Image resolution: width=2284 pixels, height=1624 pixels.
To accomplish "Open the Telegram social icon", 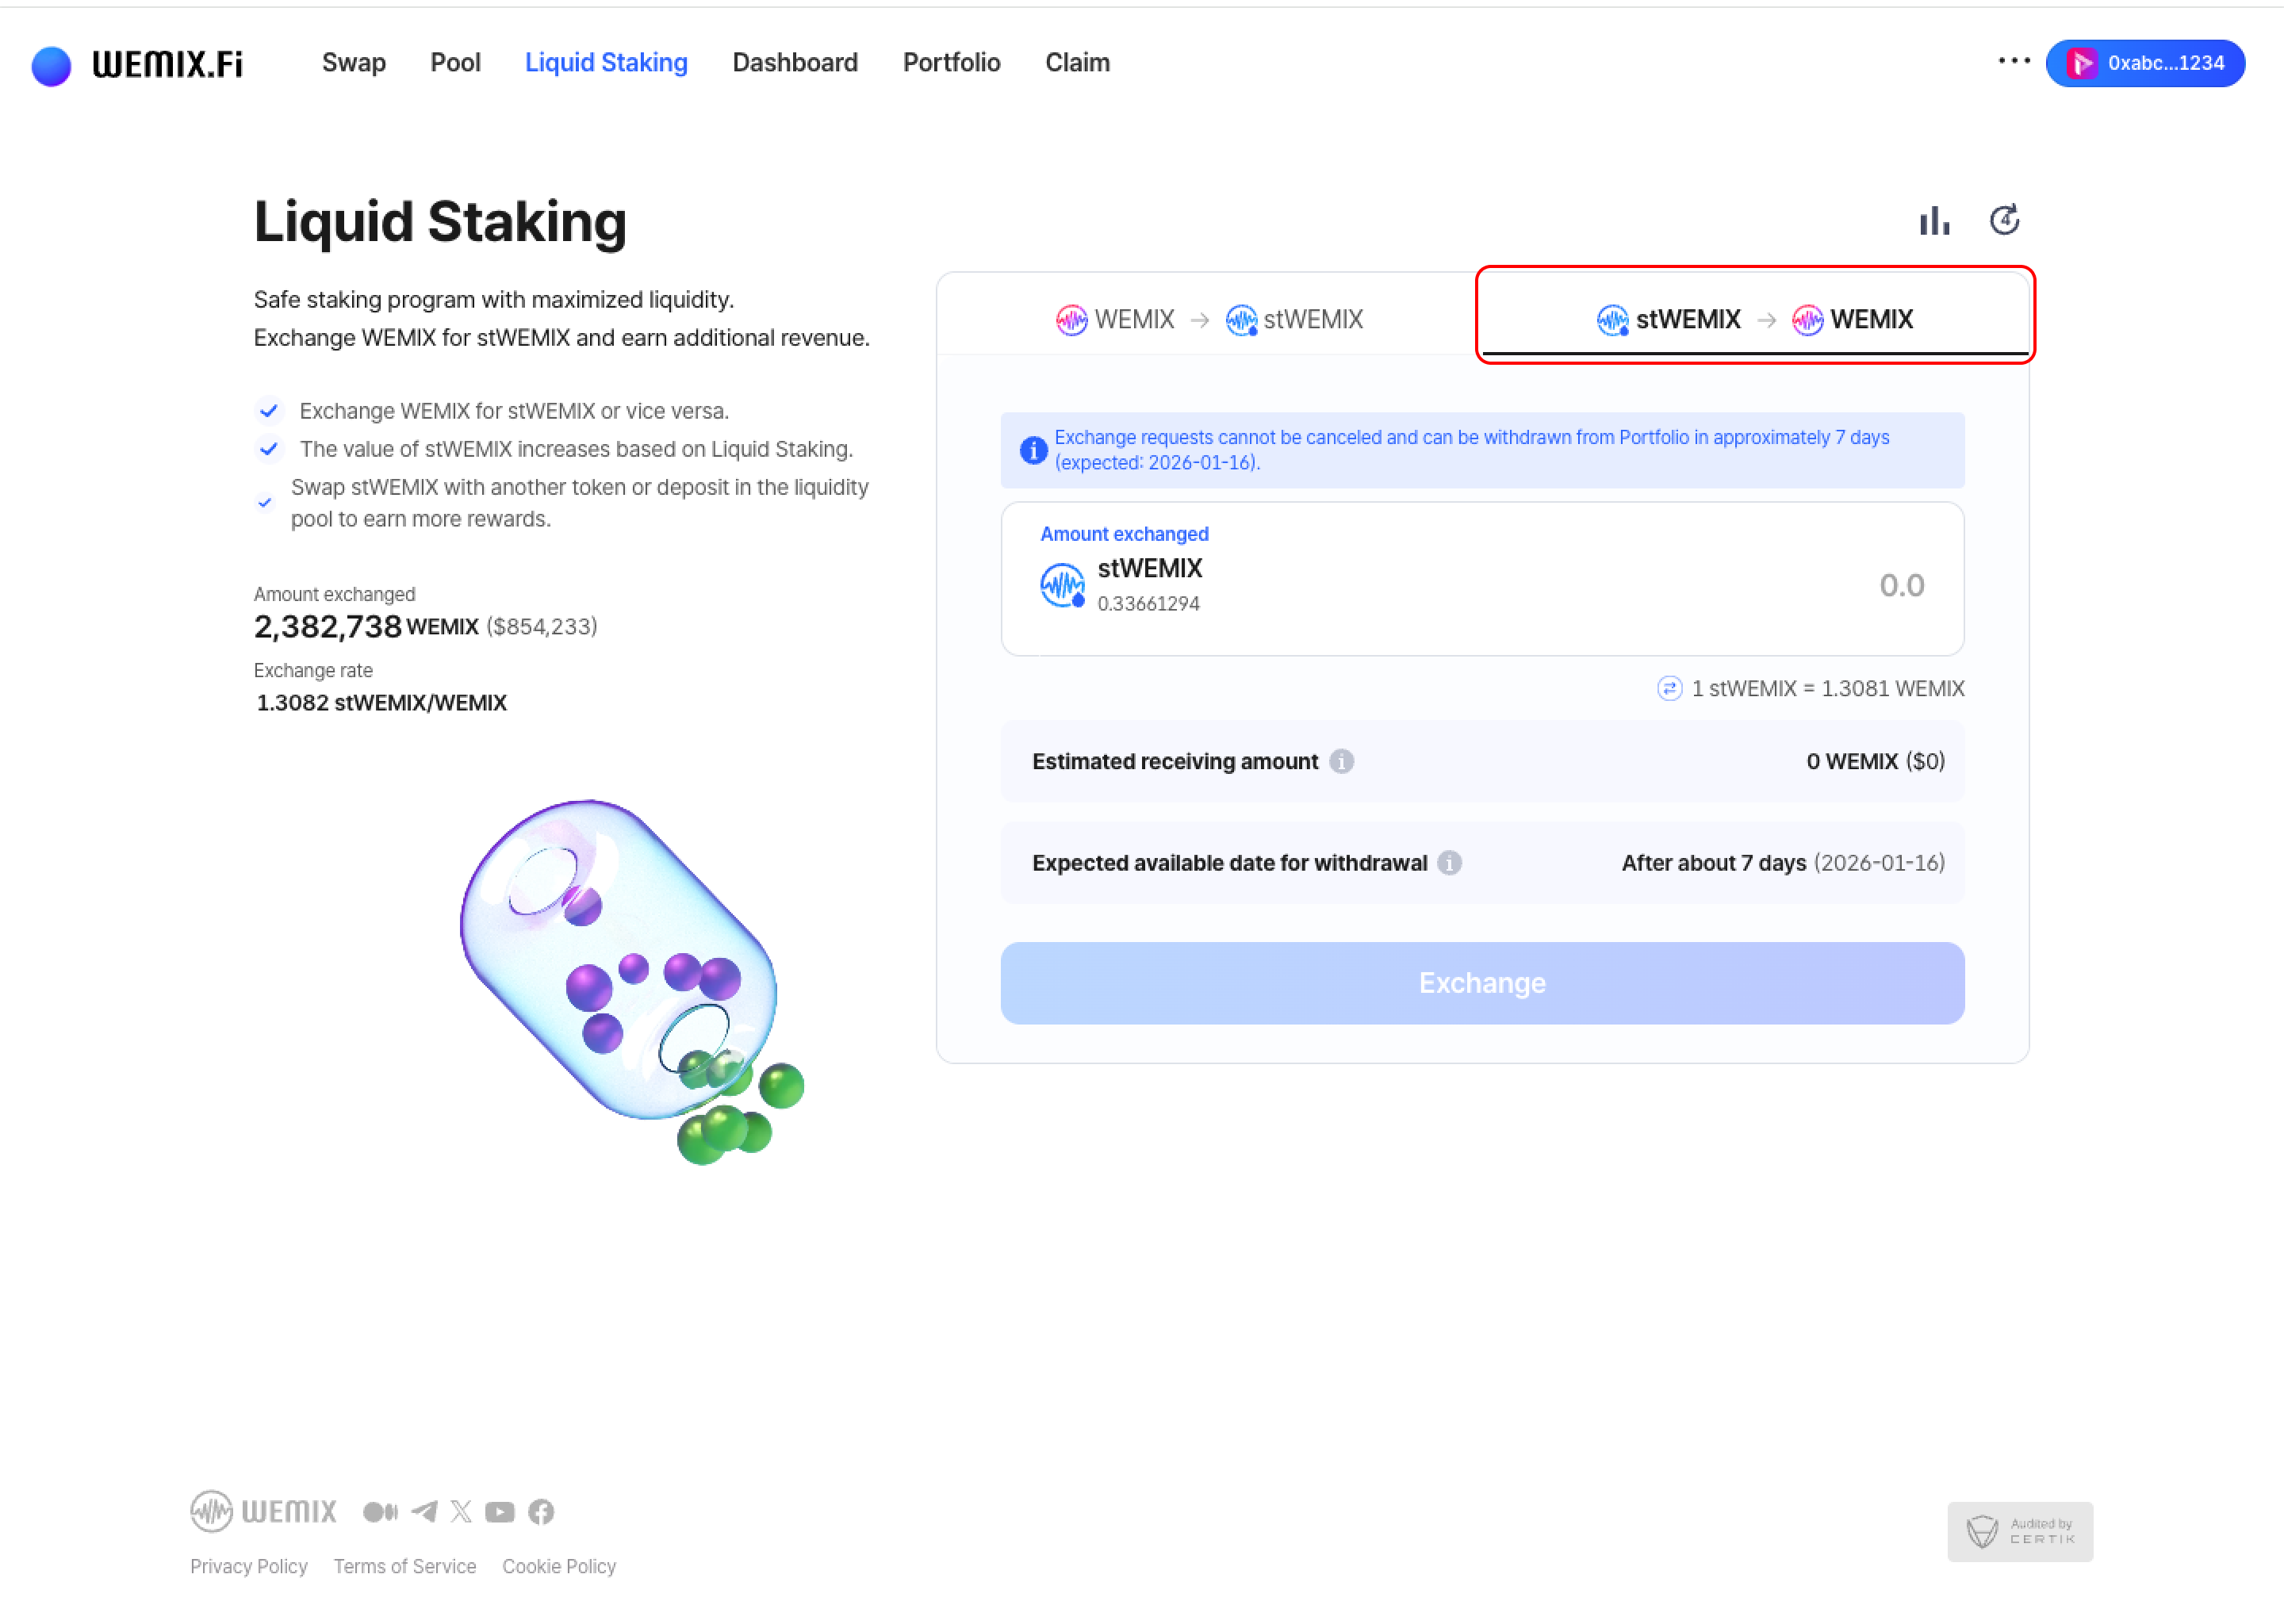I will click(424, 1511).
